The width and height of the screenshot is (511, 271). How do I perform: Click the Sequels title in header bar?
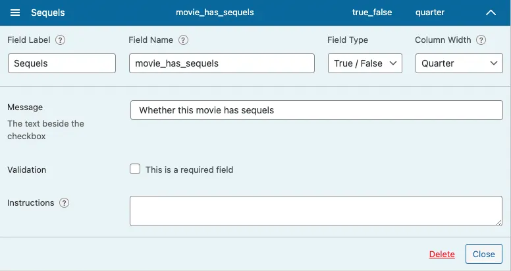[48, 13]
